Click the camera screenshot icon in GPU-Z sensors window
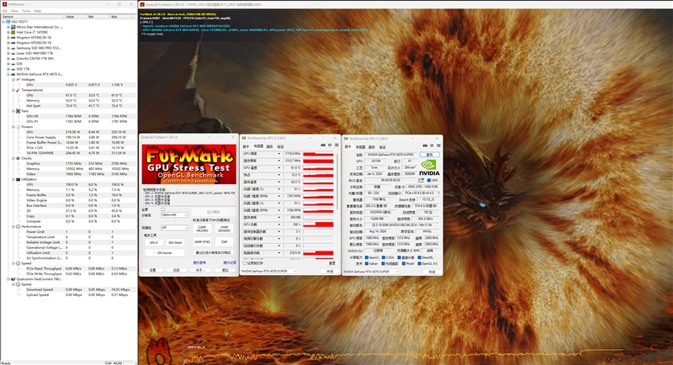This screenshot has width=673, height=365. point(323,145)
